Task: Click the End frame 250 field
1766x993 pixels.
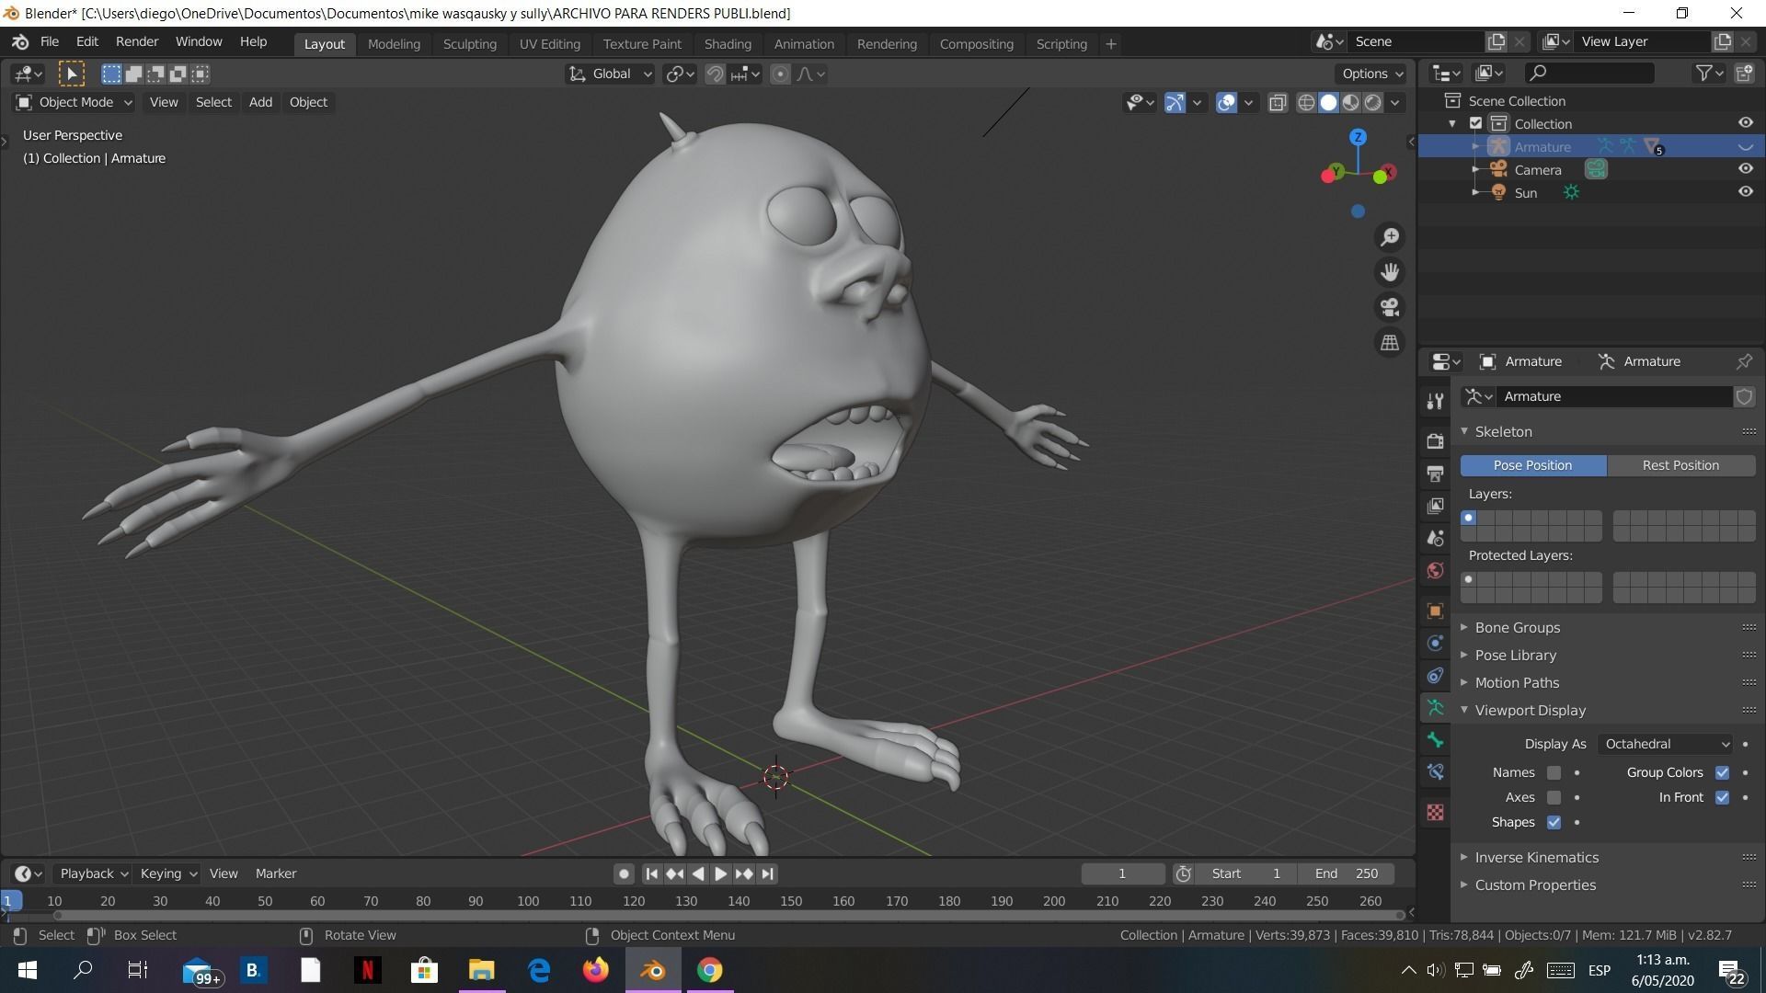Action: tap(1346, 873)
